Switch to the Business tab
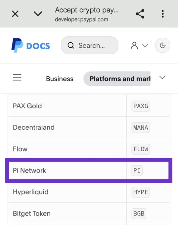The width and height of the screenshot is (178, 225). coord(60,79)
